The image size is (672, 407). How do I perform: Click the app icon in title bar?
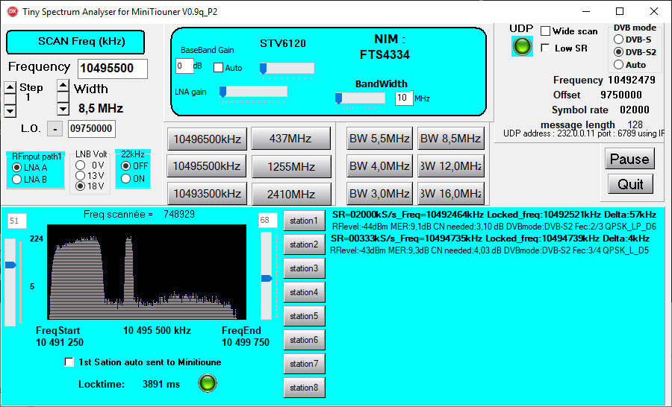tap(12, 11)
